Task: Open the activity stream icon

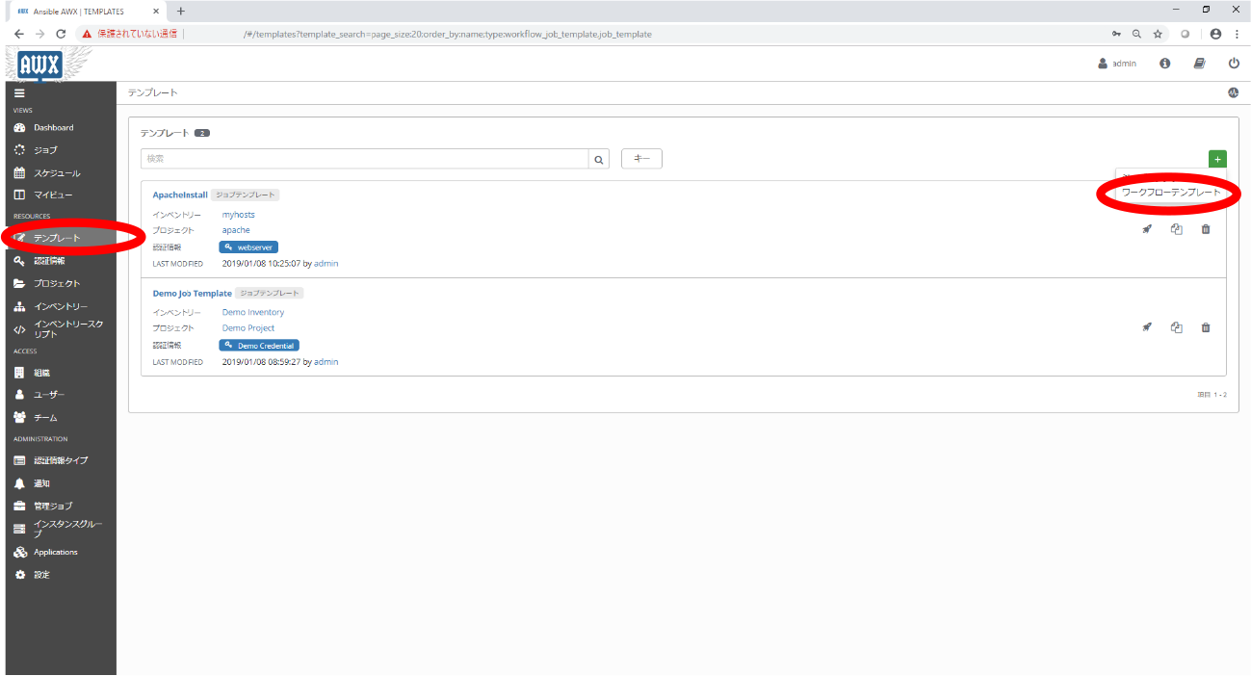Action: point(1233,93)
